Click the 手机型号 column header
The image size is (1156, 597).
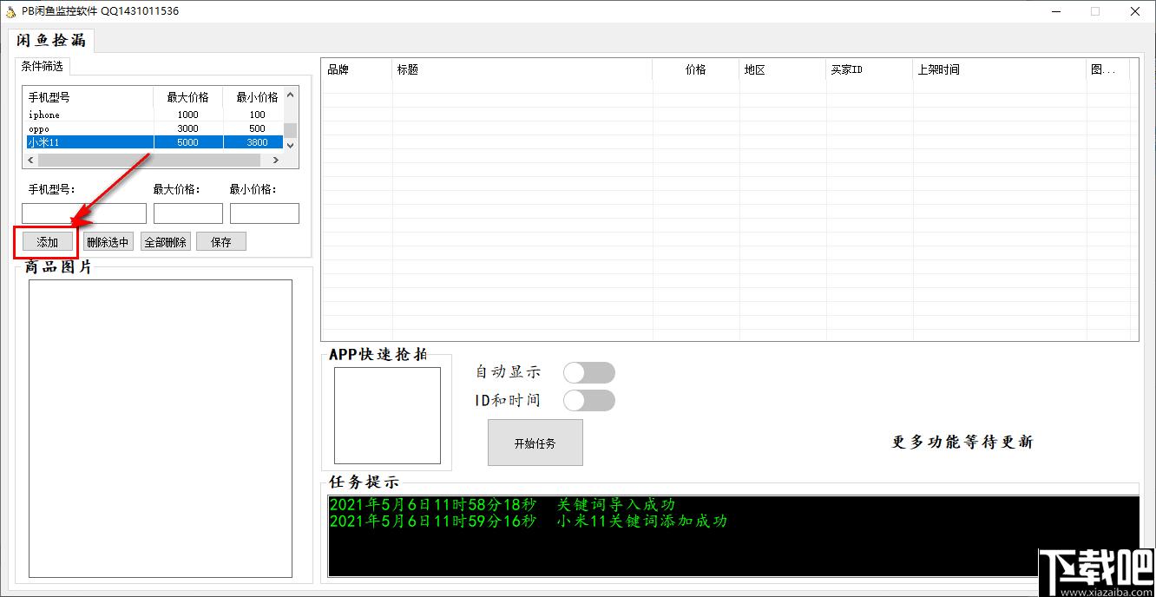[89, 97]
